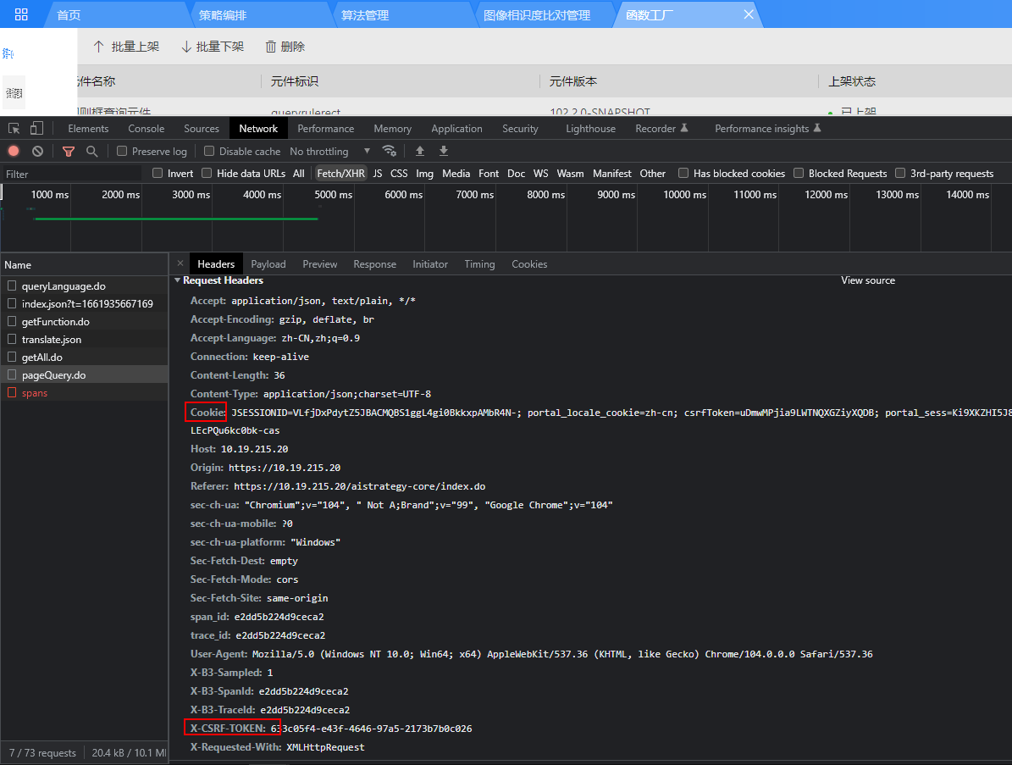Select index.json?t=1661935667169 request
Viewport: 1012px width, 765px height.
click(84, 303)
